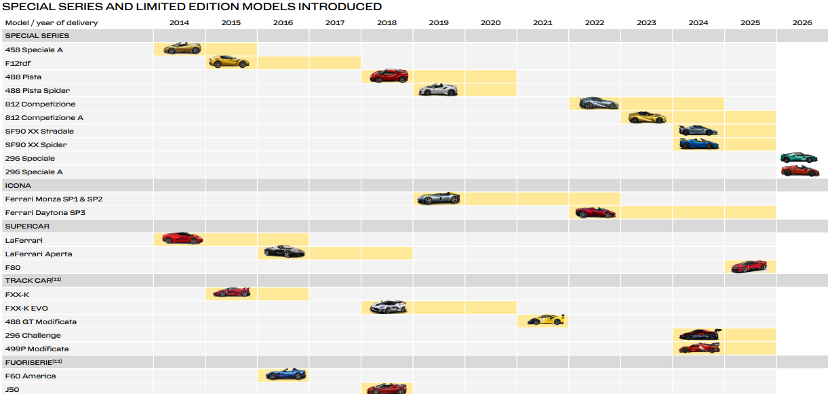Select the 2025 year column header

pyautogui.click(x=750, y=23)
